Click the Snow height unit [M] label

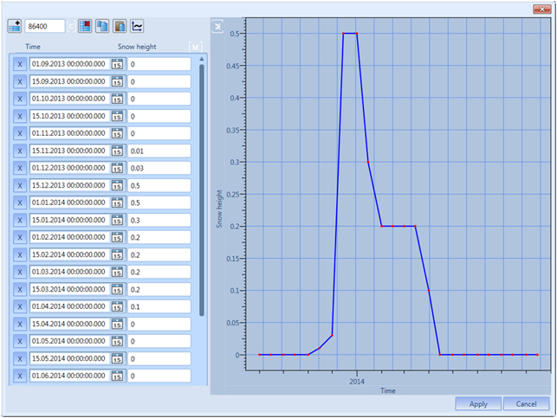[196, 47]
